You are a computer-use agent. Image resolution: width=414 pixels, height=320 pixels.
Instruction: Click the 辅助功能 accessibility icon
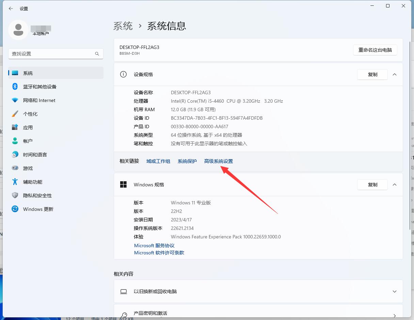pyautogui.click(x=15, y=182)
